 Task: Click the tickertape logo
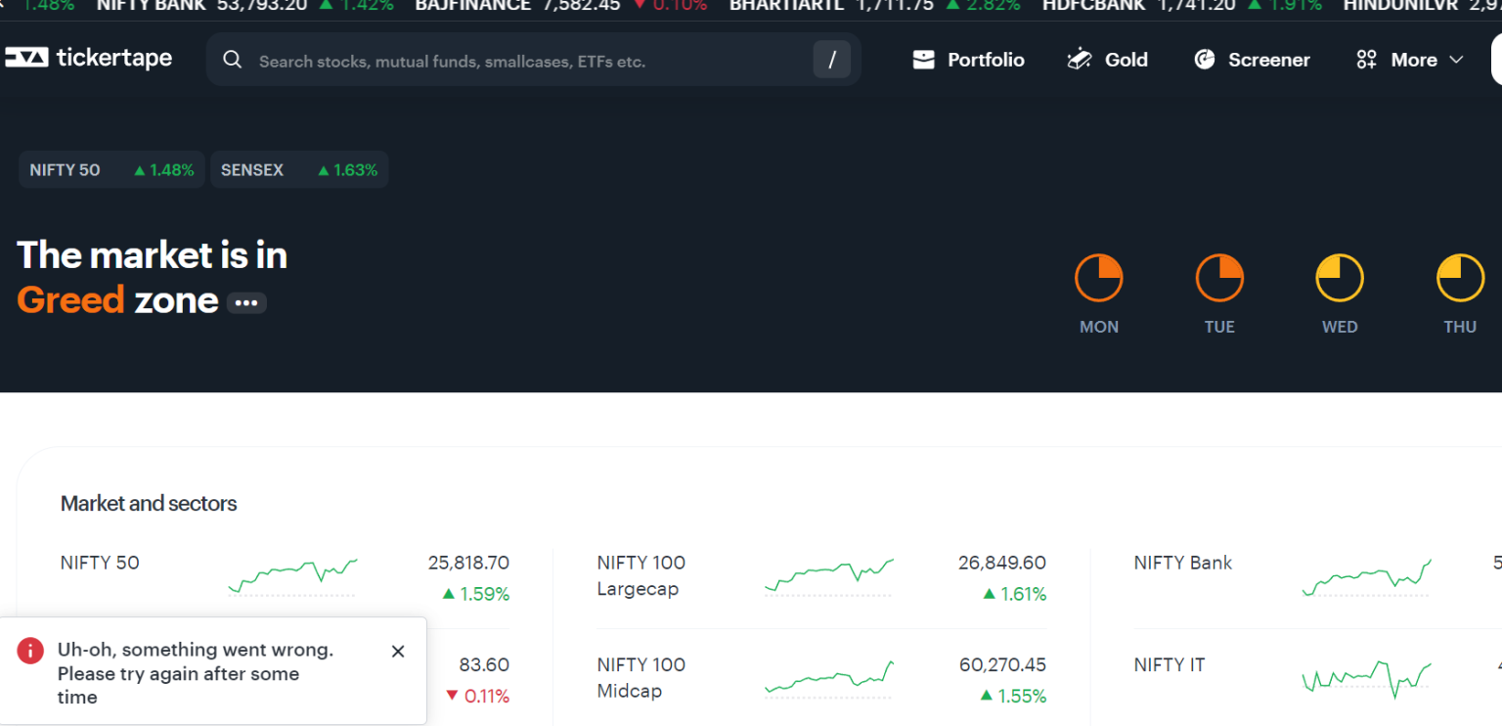[x=88, y=58]
